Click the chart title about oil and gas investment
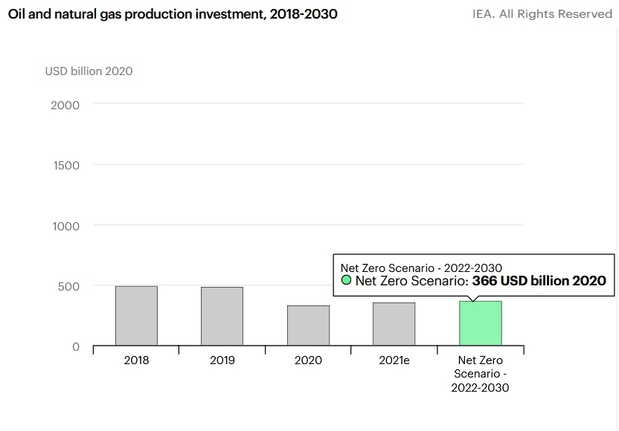The image size is (619, 431). click(x=173, y=14)
